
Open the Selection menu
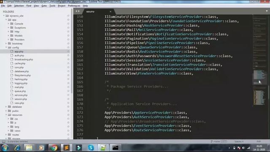pyautogui.click(x=19, y=5)
